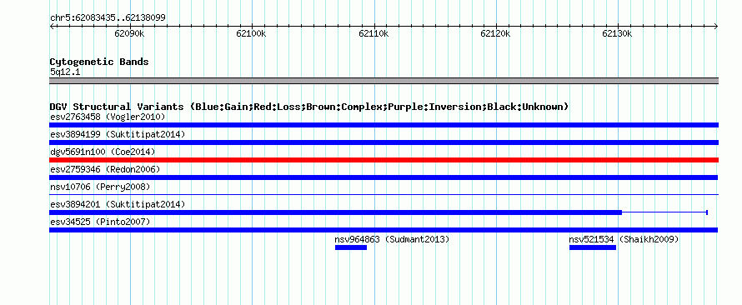Click the esv2759346 (Redon2006) label

[105, 169]
